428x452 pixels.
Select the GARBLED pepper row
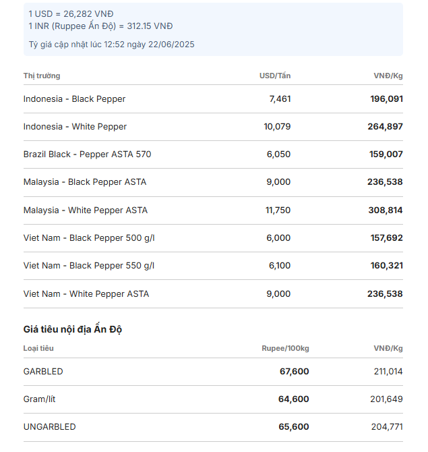pos(213,372)
